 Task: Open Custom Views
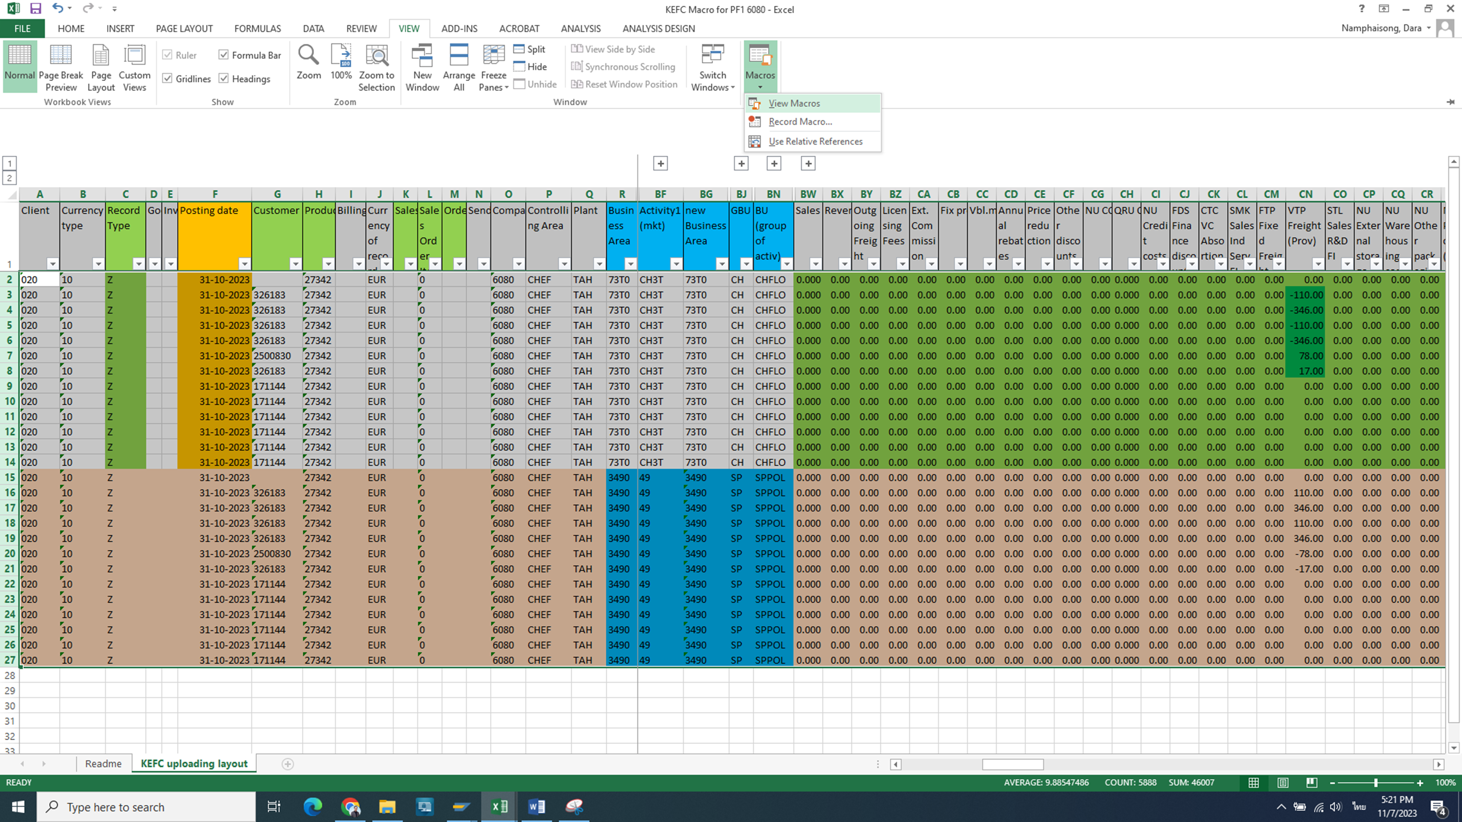[135, 56]
